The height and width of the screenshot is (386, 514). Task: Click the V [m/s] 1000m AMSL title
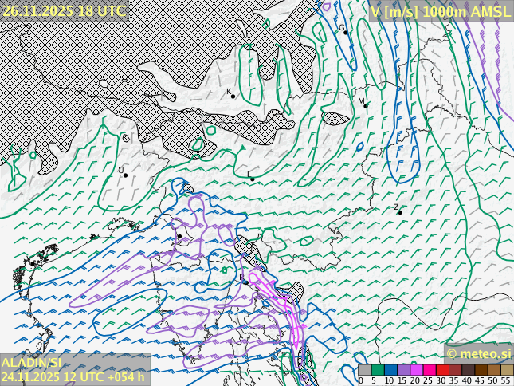click(x=441, y=10)
